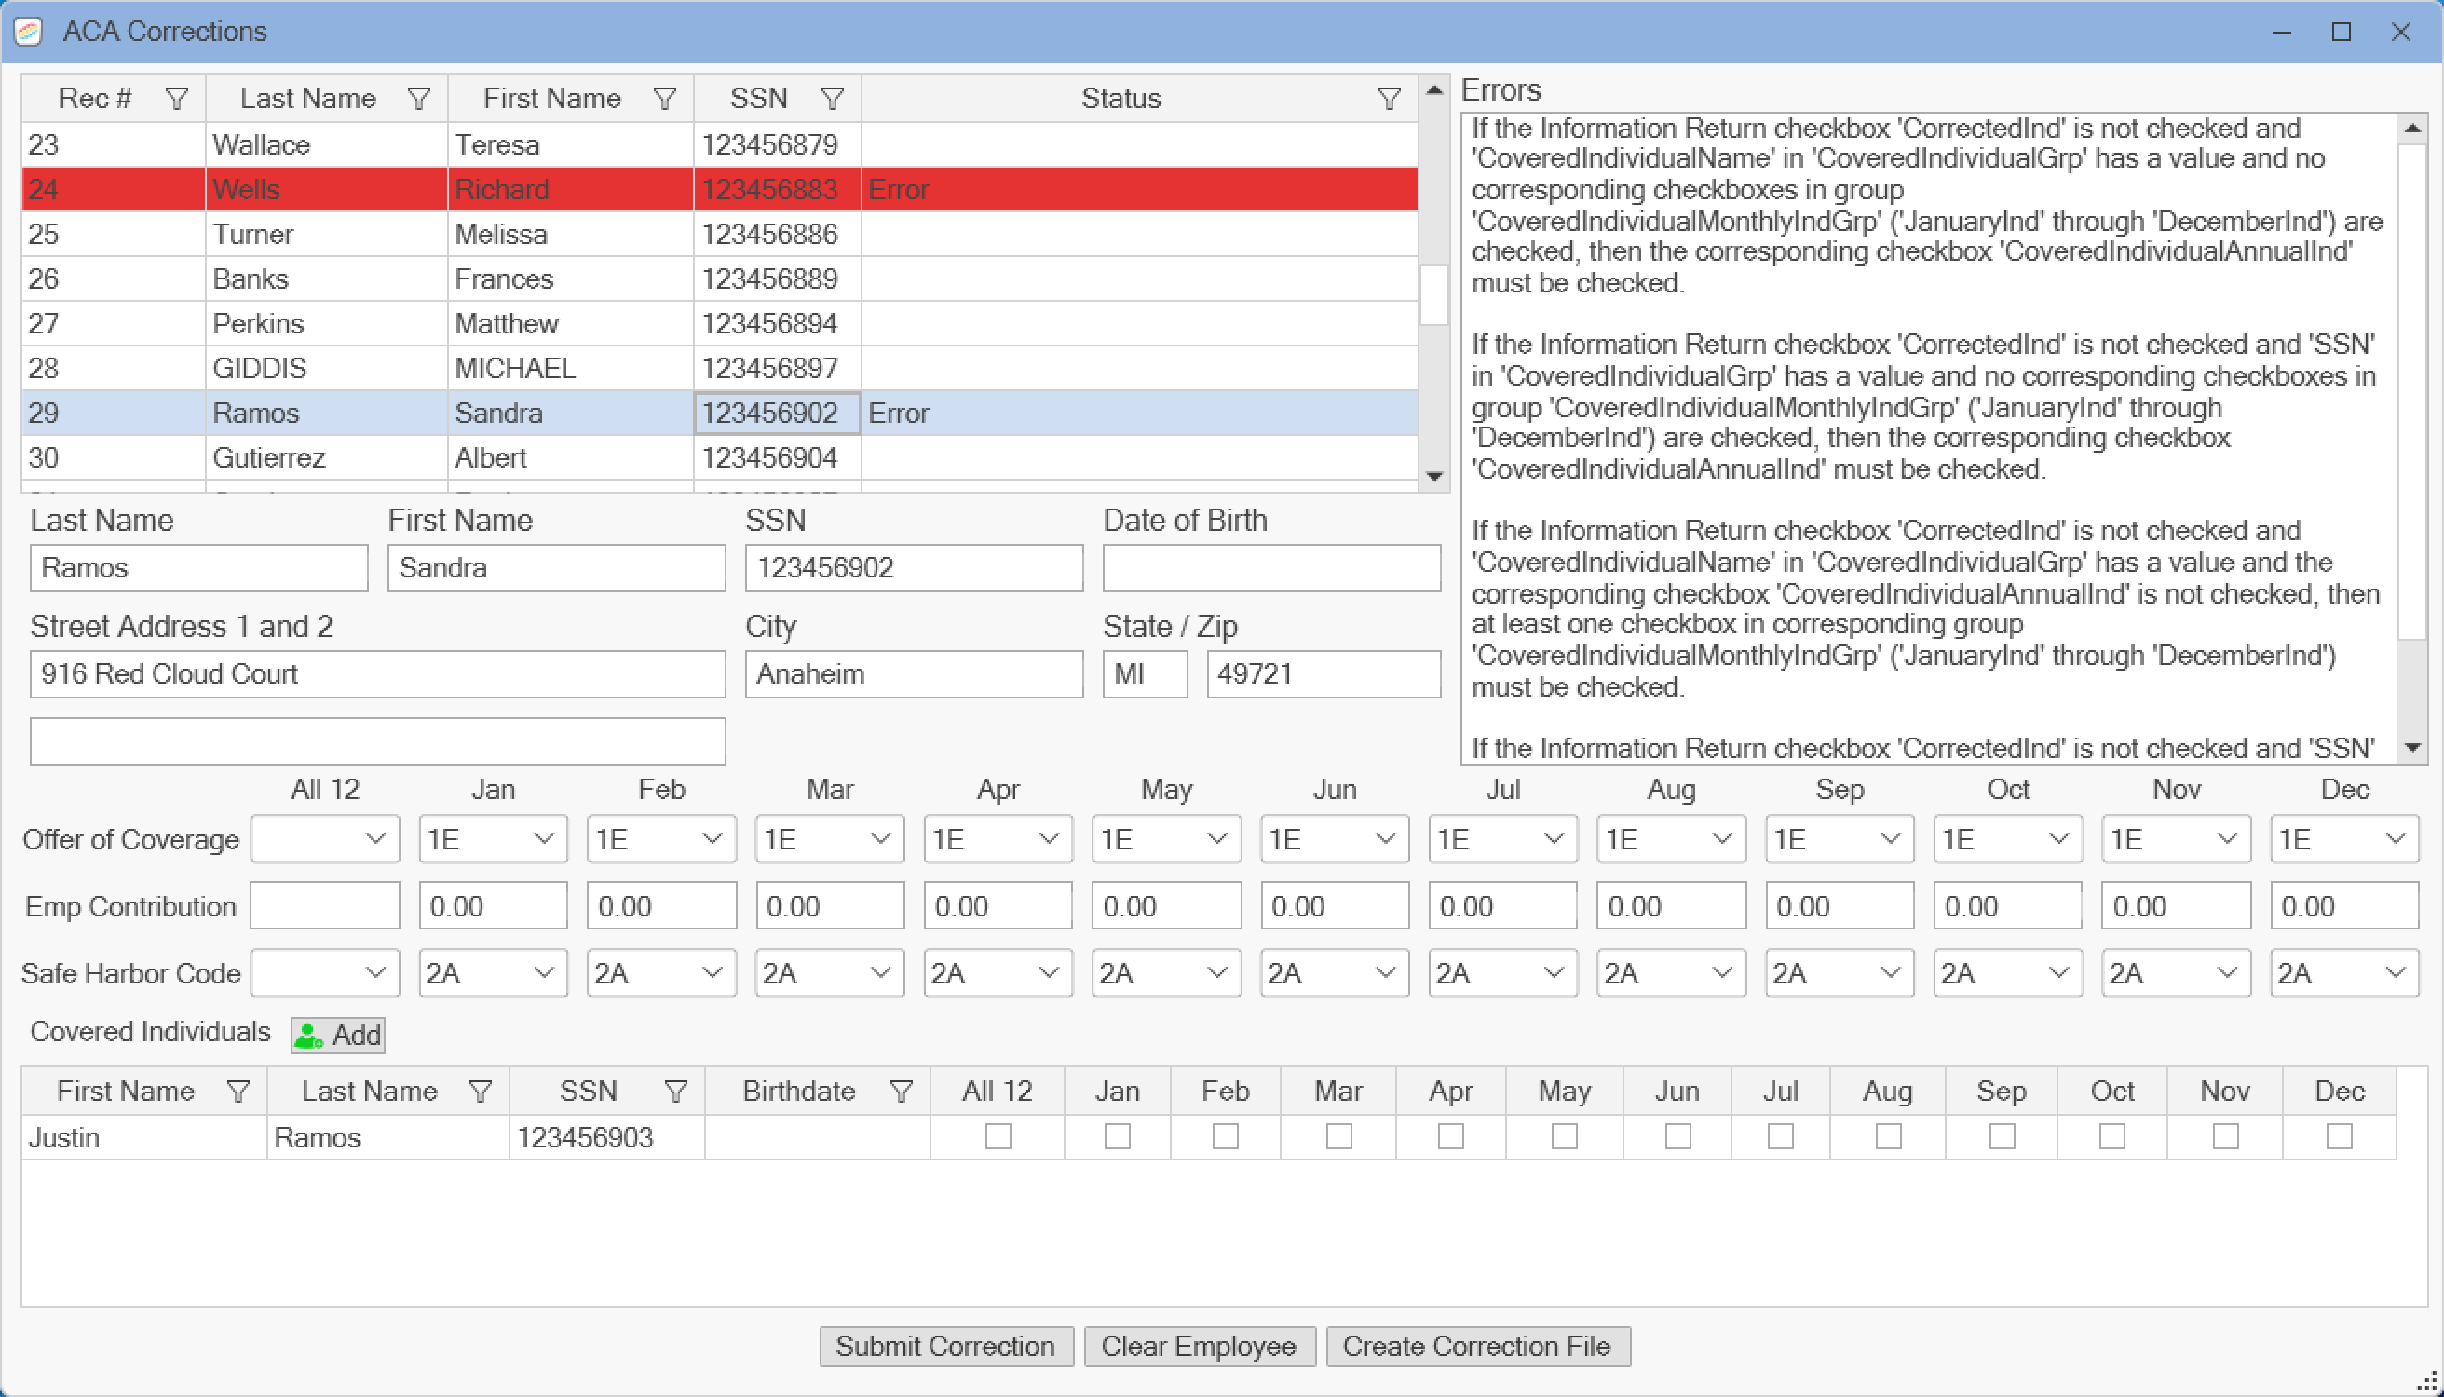Check Jul box for Justin Ramos

tap(1780, 1136)
